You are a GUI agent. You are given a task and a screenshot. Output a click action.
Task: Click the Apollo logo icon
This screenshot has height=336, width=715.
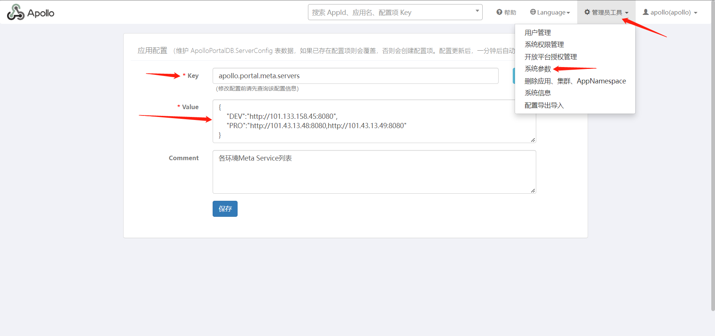[x=16, y=12]
